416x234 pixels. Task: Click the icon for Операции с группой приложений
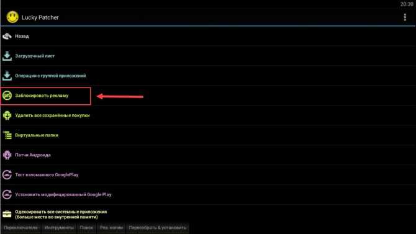[7, 76]
